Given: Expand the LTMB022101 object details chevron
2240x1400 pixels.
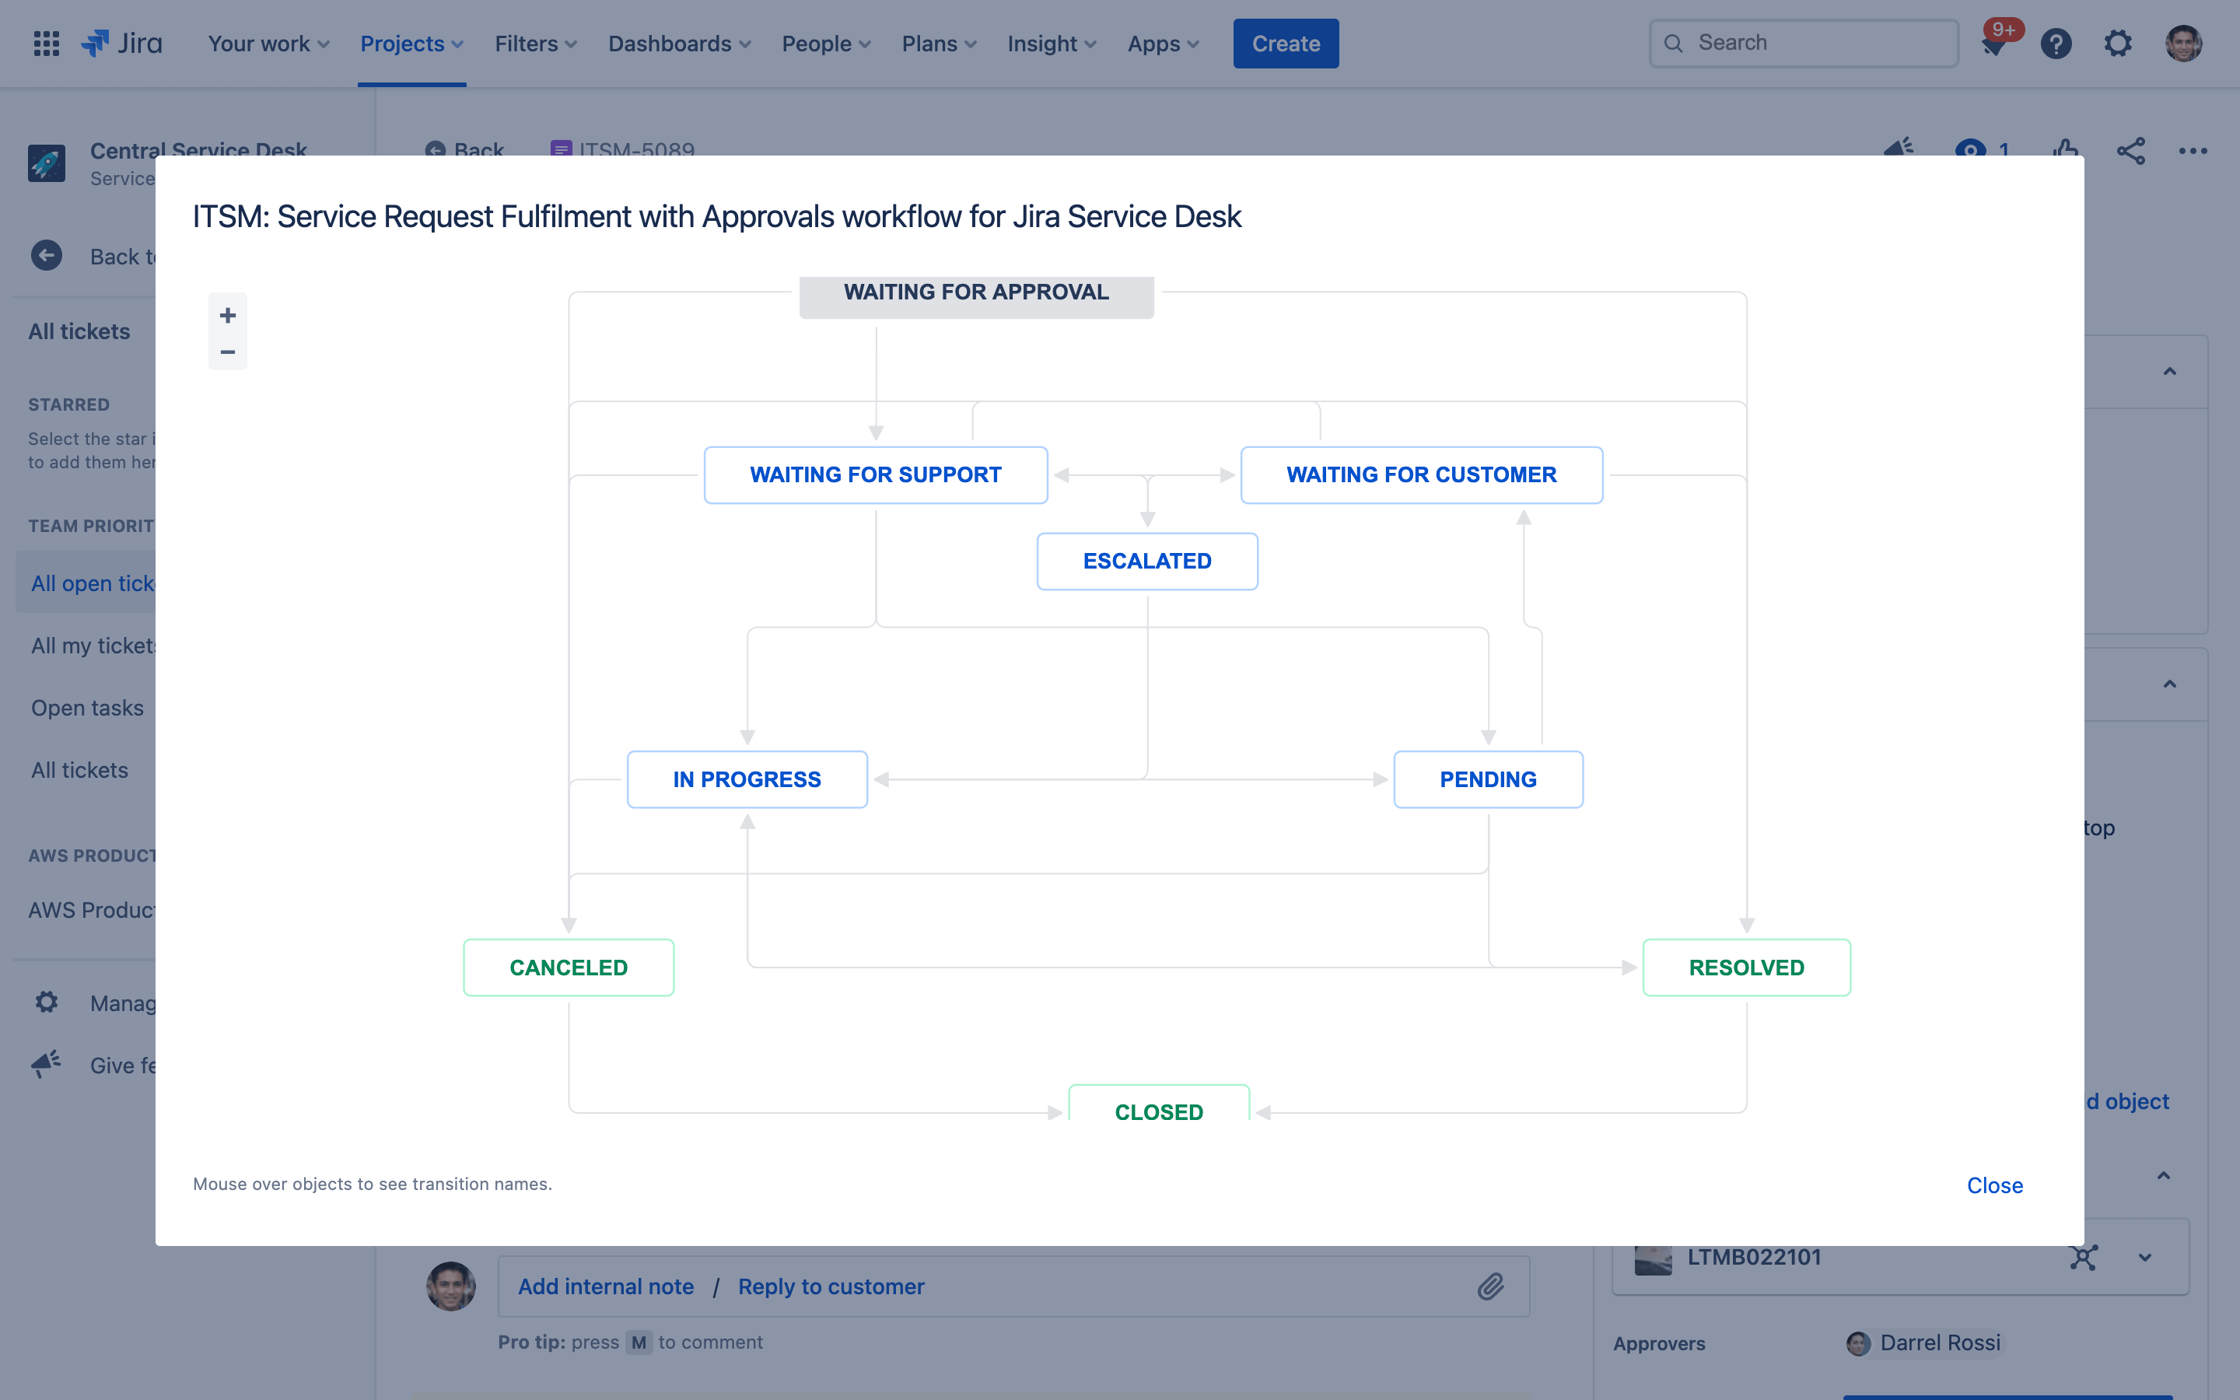Looking at the screenshot, I should (x=2146, y=1256).
